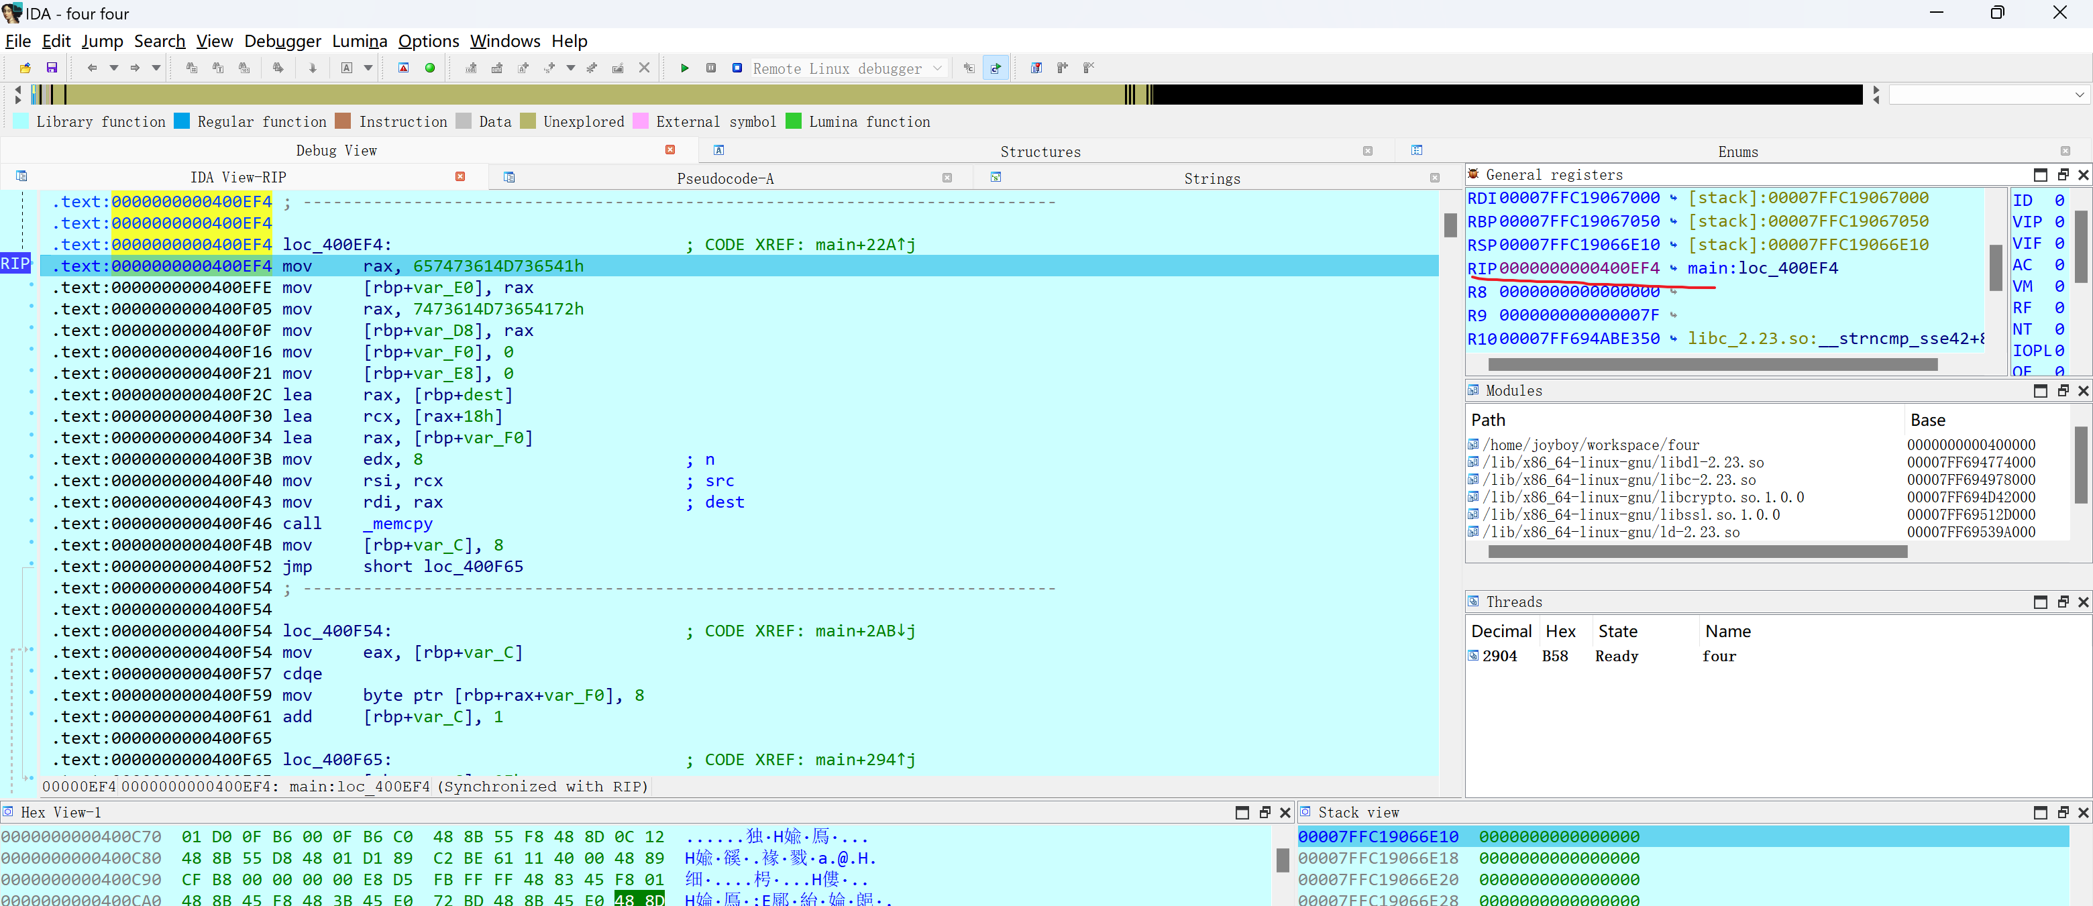The width and height of the screenshot is (2093, 906).
Task: Open the back-history dropdown arrow
Action: pos(114,68)
